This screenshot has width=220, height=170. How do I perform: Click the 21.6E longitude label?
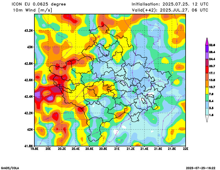[x=158, y=149]
